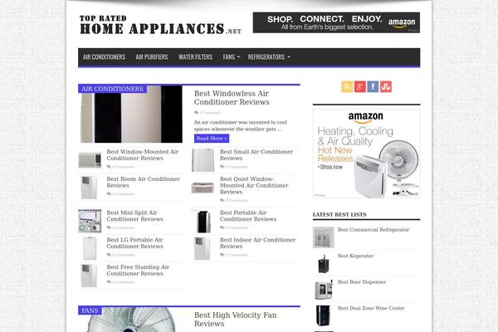Open the Google Plus social icon
This screenshot has width=498, height=332.
point(360,86)
